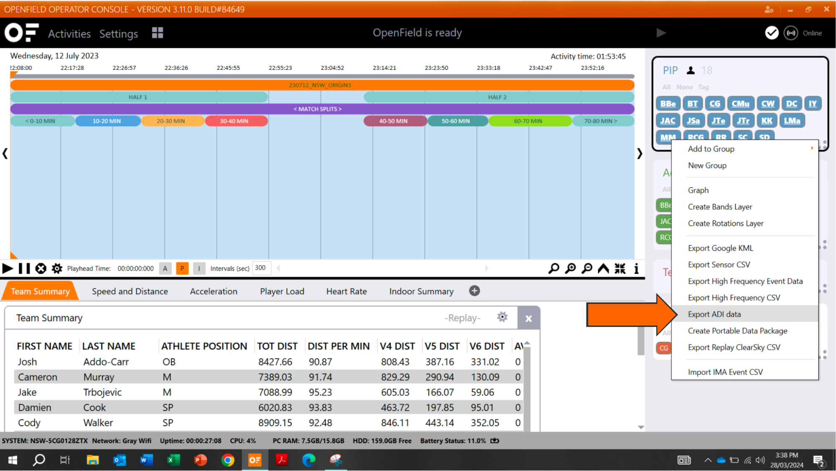Screen dimensions: 836x471
Task: Toggle the A mode button
Action: (x=165, y=268)
